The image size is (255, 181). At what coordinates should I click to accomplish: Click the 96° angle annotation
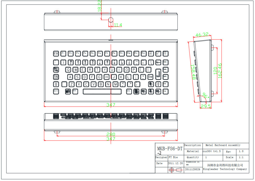[x=206, y=95]
